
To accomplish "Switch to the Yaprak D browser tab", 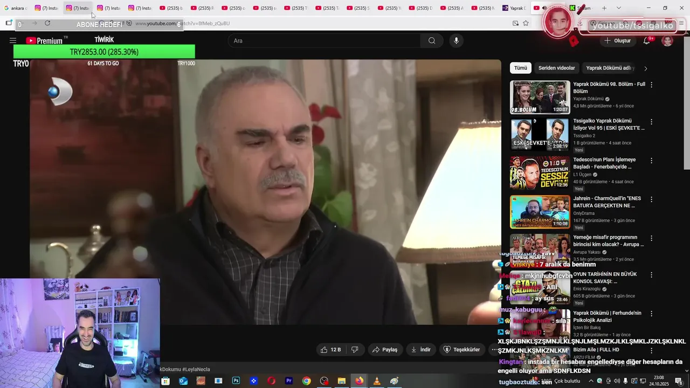I will [x=515, y=8].
